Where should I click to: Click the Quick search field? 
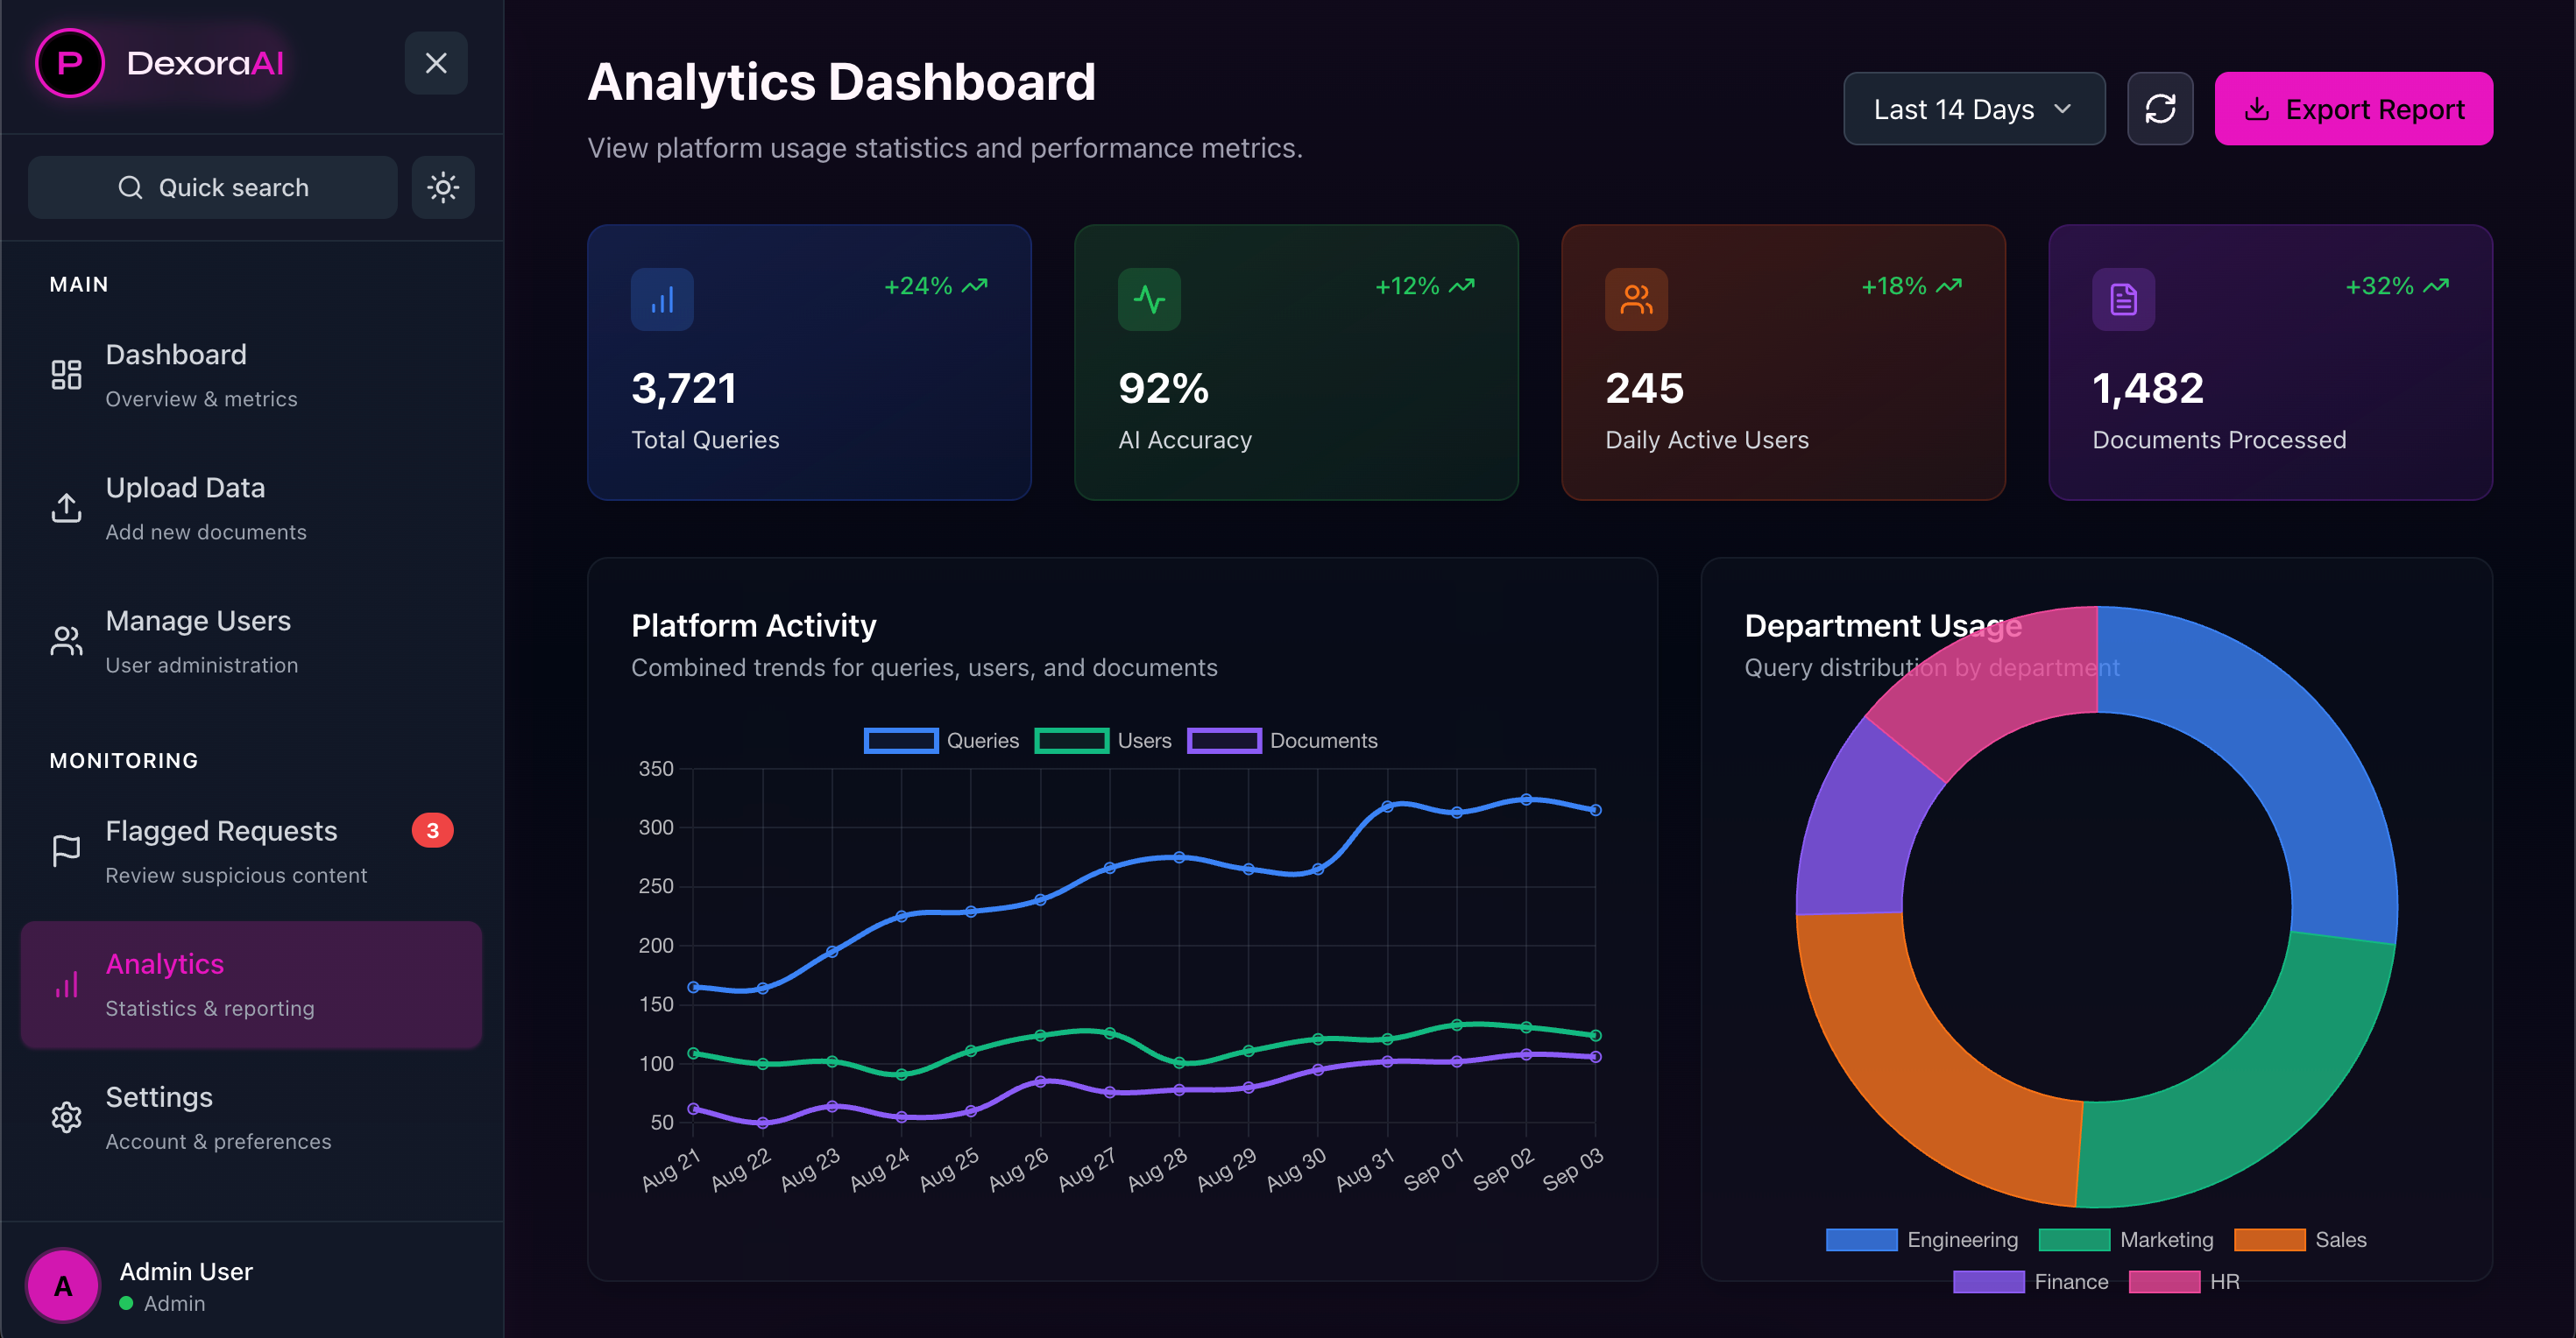point(213,187)
